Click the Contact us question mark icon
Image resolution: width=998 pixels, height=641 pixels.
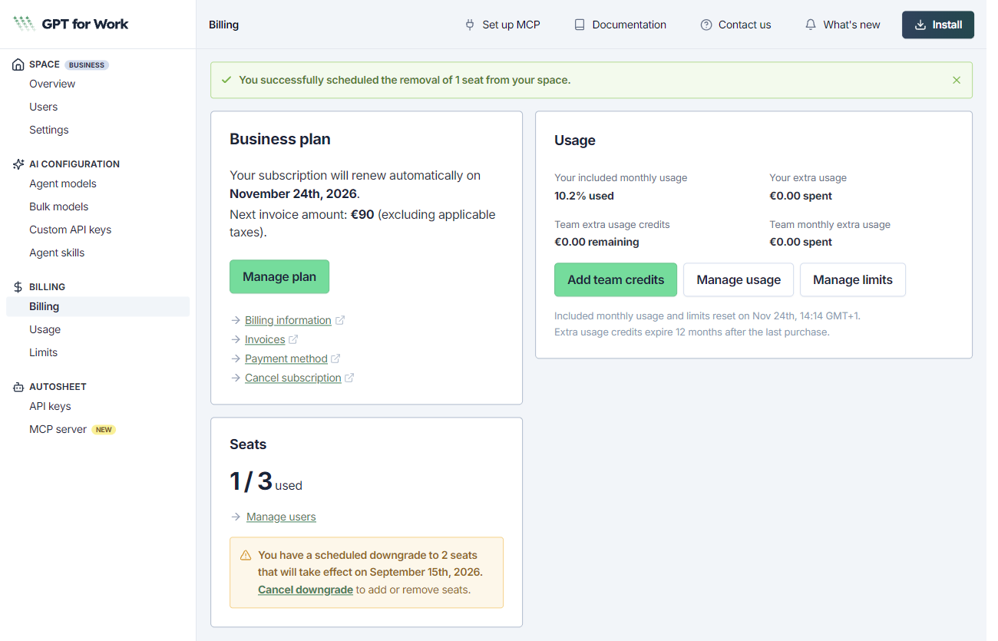click(706, 25)
